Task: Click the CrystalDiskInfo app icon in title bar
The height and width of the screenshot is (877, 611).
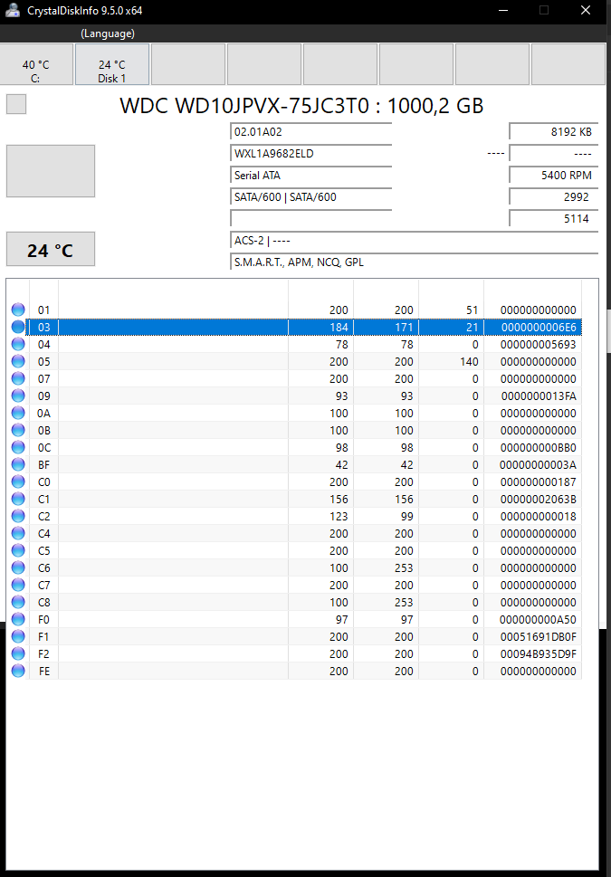Action: click(x=13, y=10)
